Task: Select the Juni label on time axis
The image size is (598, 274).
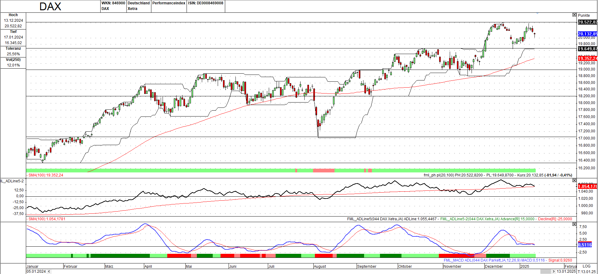Action: [233, 267]
